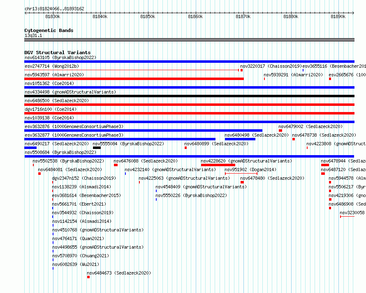
Task: Open nsv6480899 (Sedlazeck2020) variant
Action: tap(216, 144)
